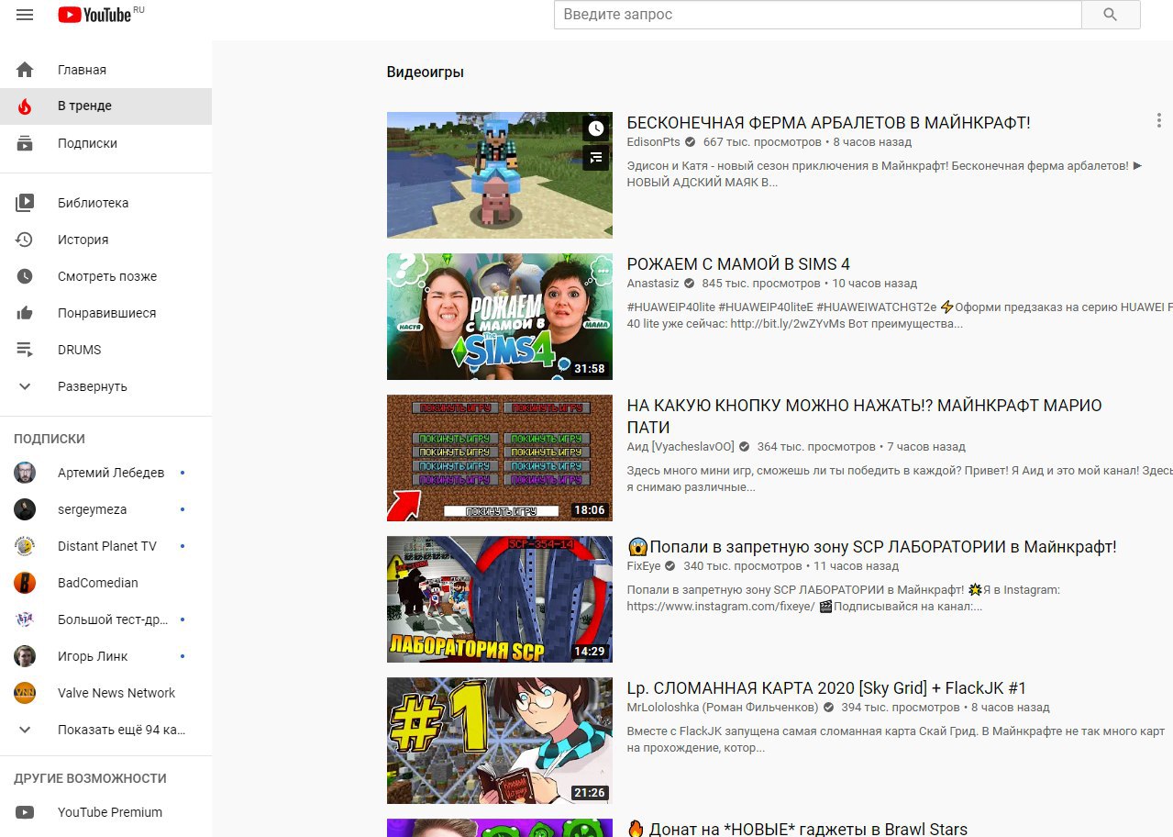Click Артемий Лебедев channel avatar
This screenshot has height=837, width=1173.
(x=25, y=473)
